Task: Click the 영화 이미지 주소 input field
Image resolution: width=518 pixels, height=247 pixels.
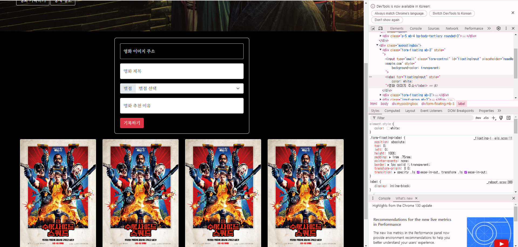Action: coord(182,51)
